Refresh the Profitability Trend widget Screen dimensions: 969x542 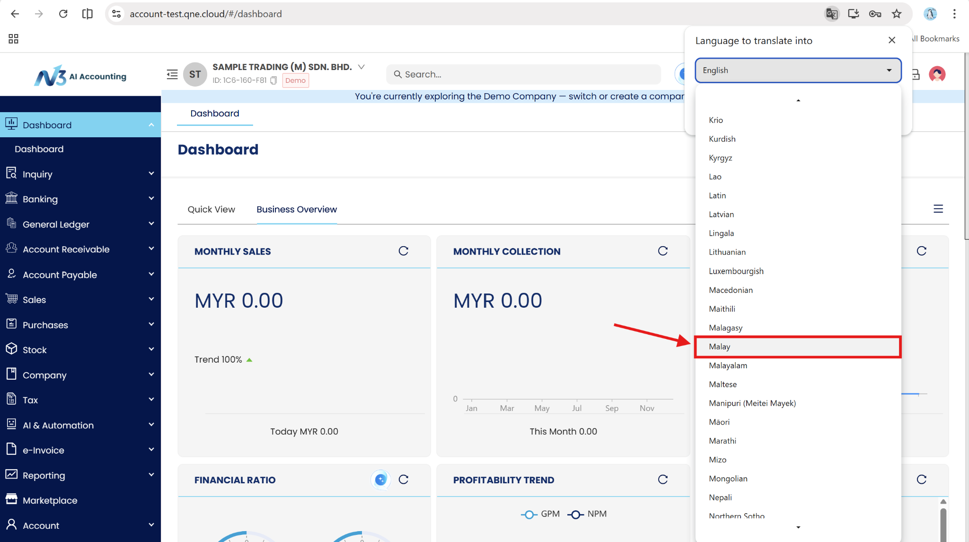pos(662,480)
